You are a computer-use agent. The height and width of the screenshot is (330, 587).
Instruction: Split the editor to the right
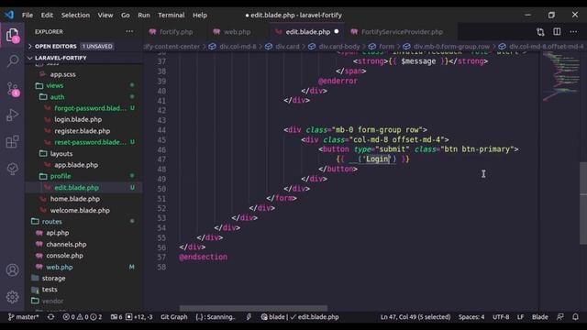click(557, 32)
